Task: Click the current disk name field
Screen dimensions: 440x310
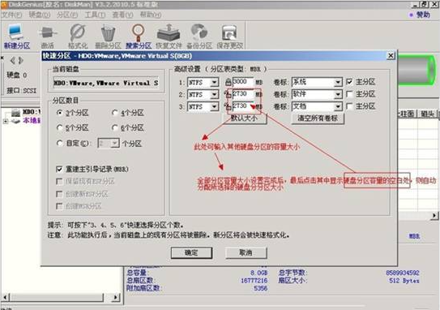Action: pyautogui.click(x=106, y=84)
